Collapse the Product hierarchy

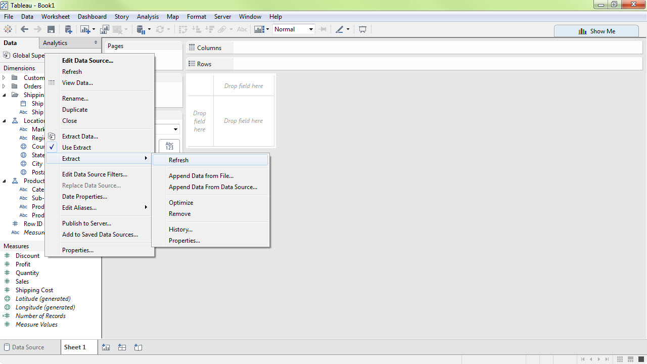click(x=4, y=181)
